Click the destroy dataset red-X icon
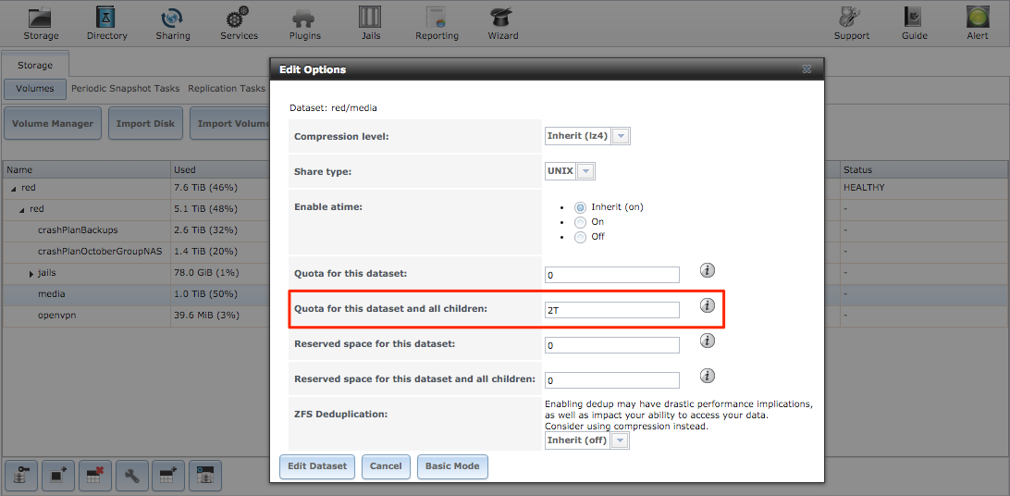Viewport: 1010px width, 496px height. pos(95,476)
